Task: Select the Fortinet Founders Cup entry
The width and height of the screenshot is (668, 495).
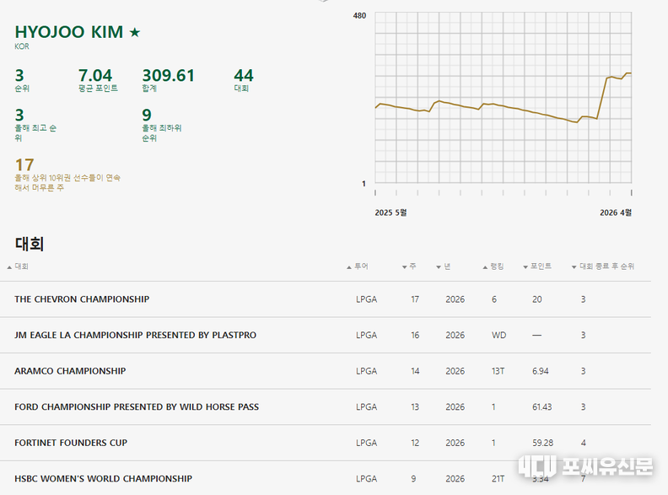Action: pyautogui.click(x=71, y=443)
